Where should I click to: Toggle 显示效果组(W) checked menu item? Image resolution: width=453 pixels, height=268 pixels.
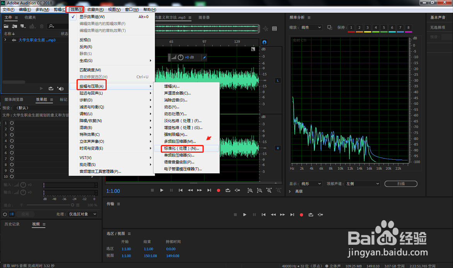pos(112,17)
